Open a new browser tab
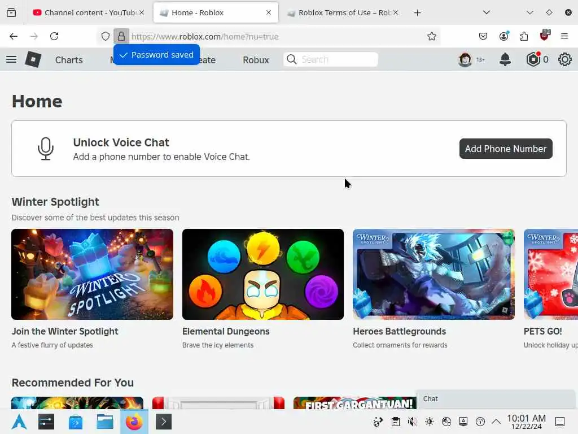 (x=417, y=13)
